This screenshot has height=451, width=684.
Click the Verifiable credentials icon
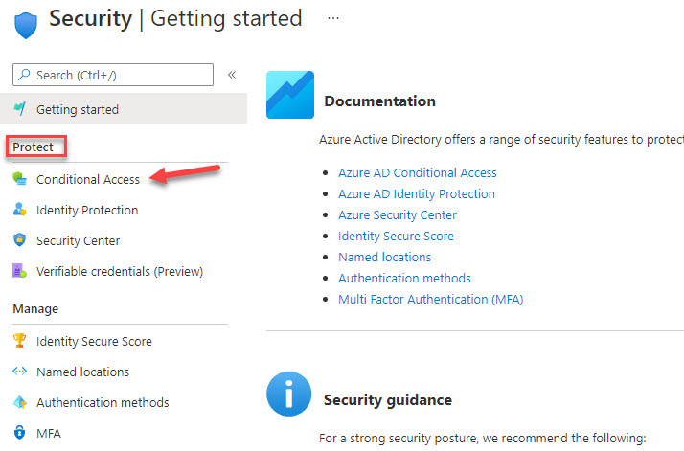(19, 271)
